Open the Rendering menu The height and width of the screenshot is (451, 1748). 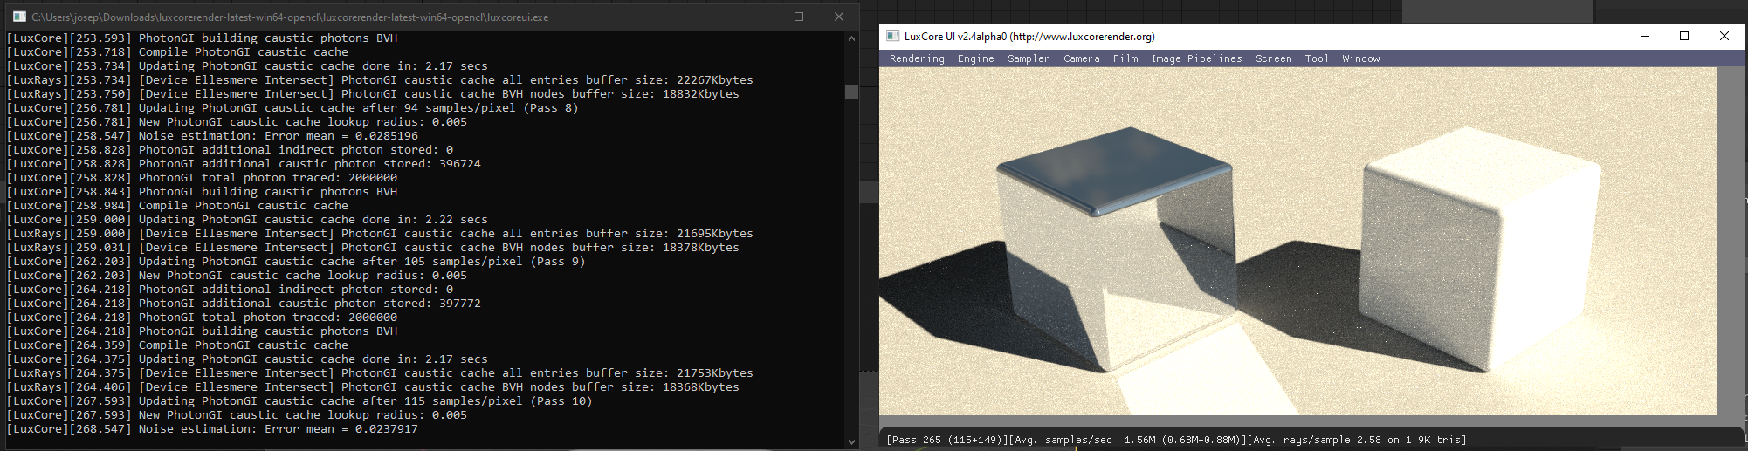917,58
